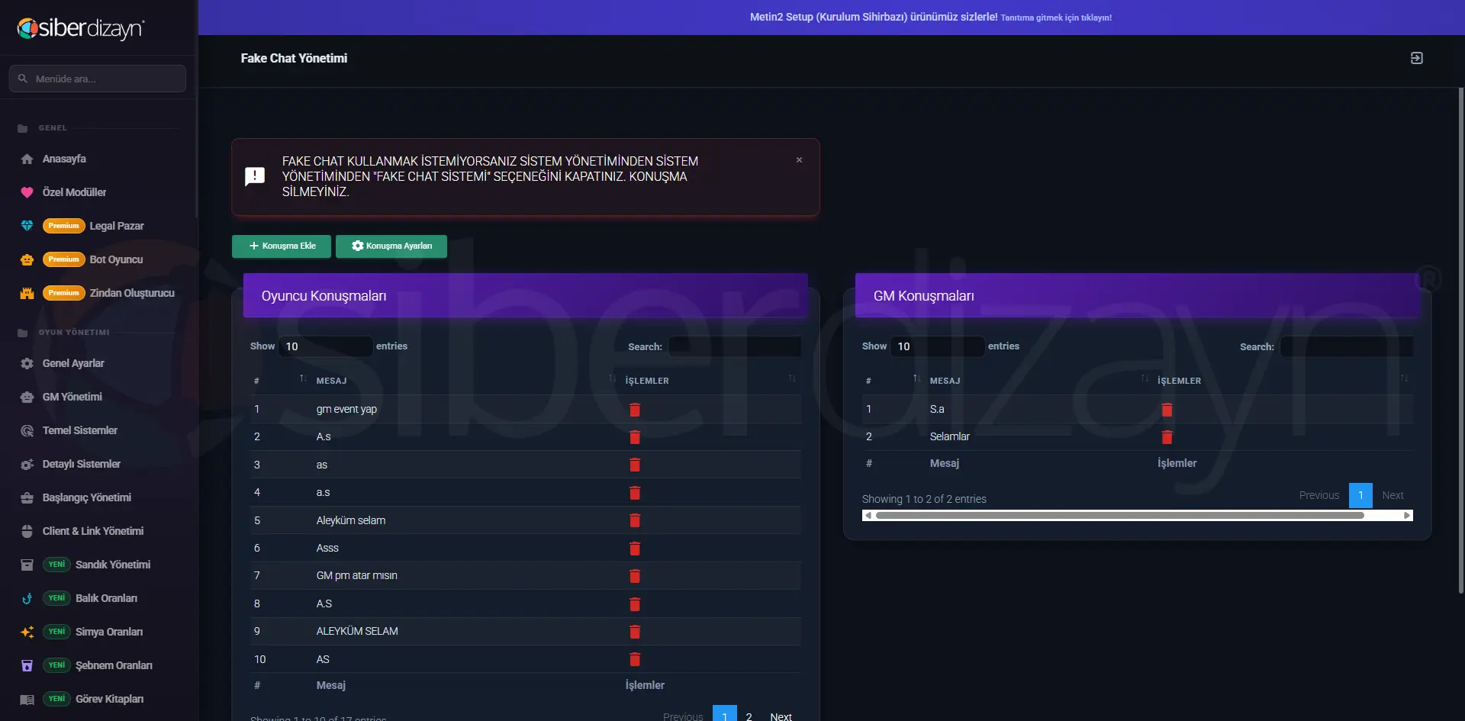Delete the 'GM pm atar mısın' message
The width and height of the screenshot is (1465, 721).
click(x=634, y=576)
